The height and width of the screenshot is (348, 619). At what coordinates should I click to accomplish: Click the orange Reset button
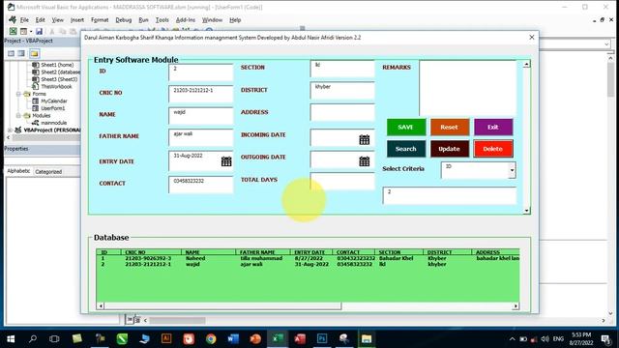449,127
